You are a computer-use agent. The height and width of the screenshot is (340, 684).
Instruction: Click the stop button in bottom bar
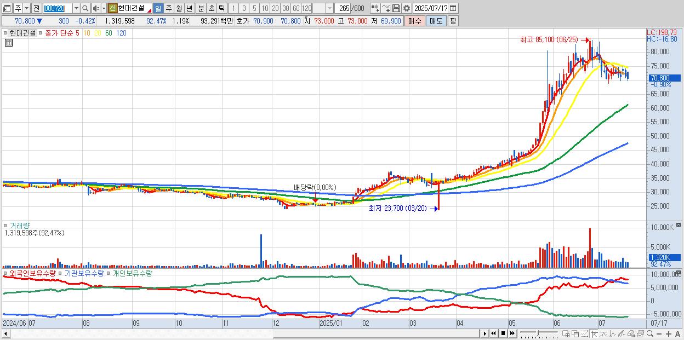tap(503, 333)
